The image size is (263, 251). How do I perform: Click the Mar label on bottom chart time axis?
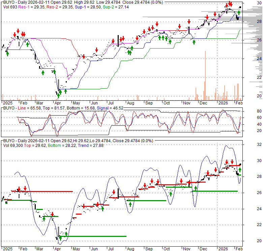click(x=40, y=249)
